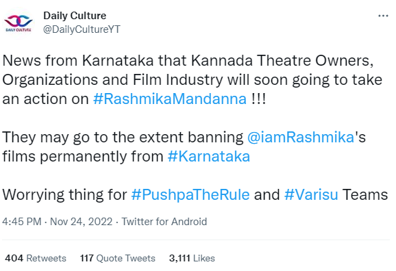Open the Daily Culture profile avatar
This screenshot has width=396, height=271.
pyautogui.click(x=18, y=23)
